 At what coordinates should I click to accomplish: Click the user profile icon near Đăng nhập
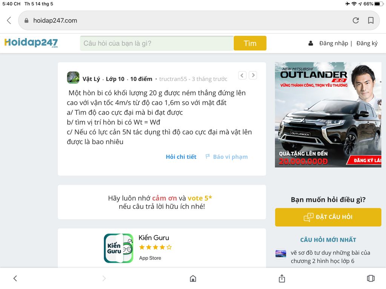pyautogui.click(x=311, y=43)
